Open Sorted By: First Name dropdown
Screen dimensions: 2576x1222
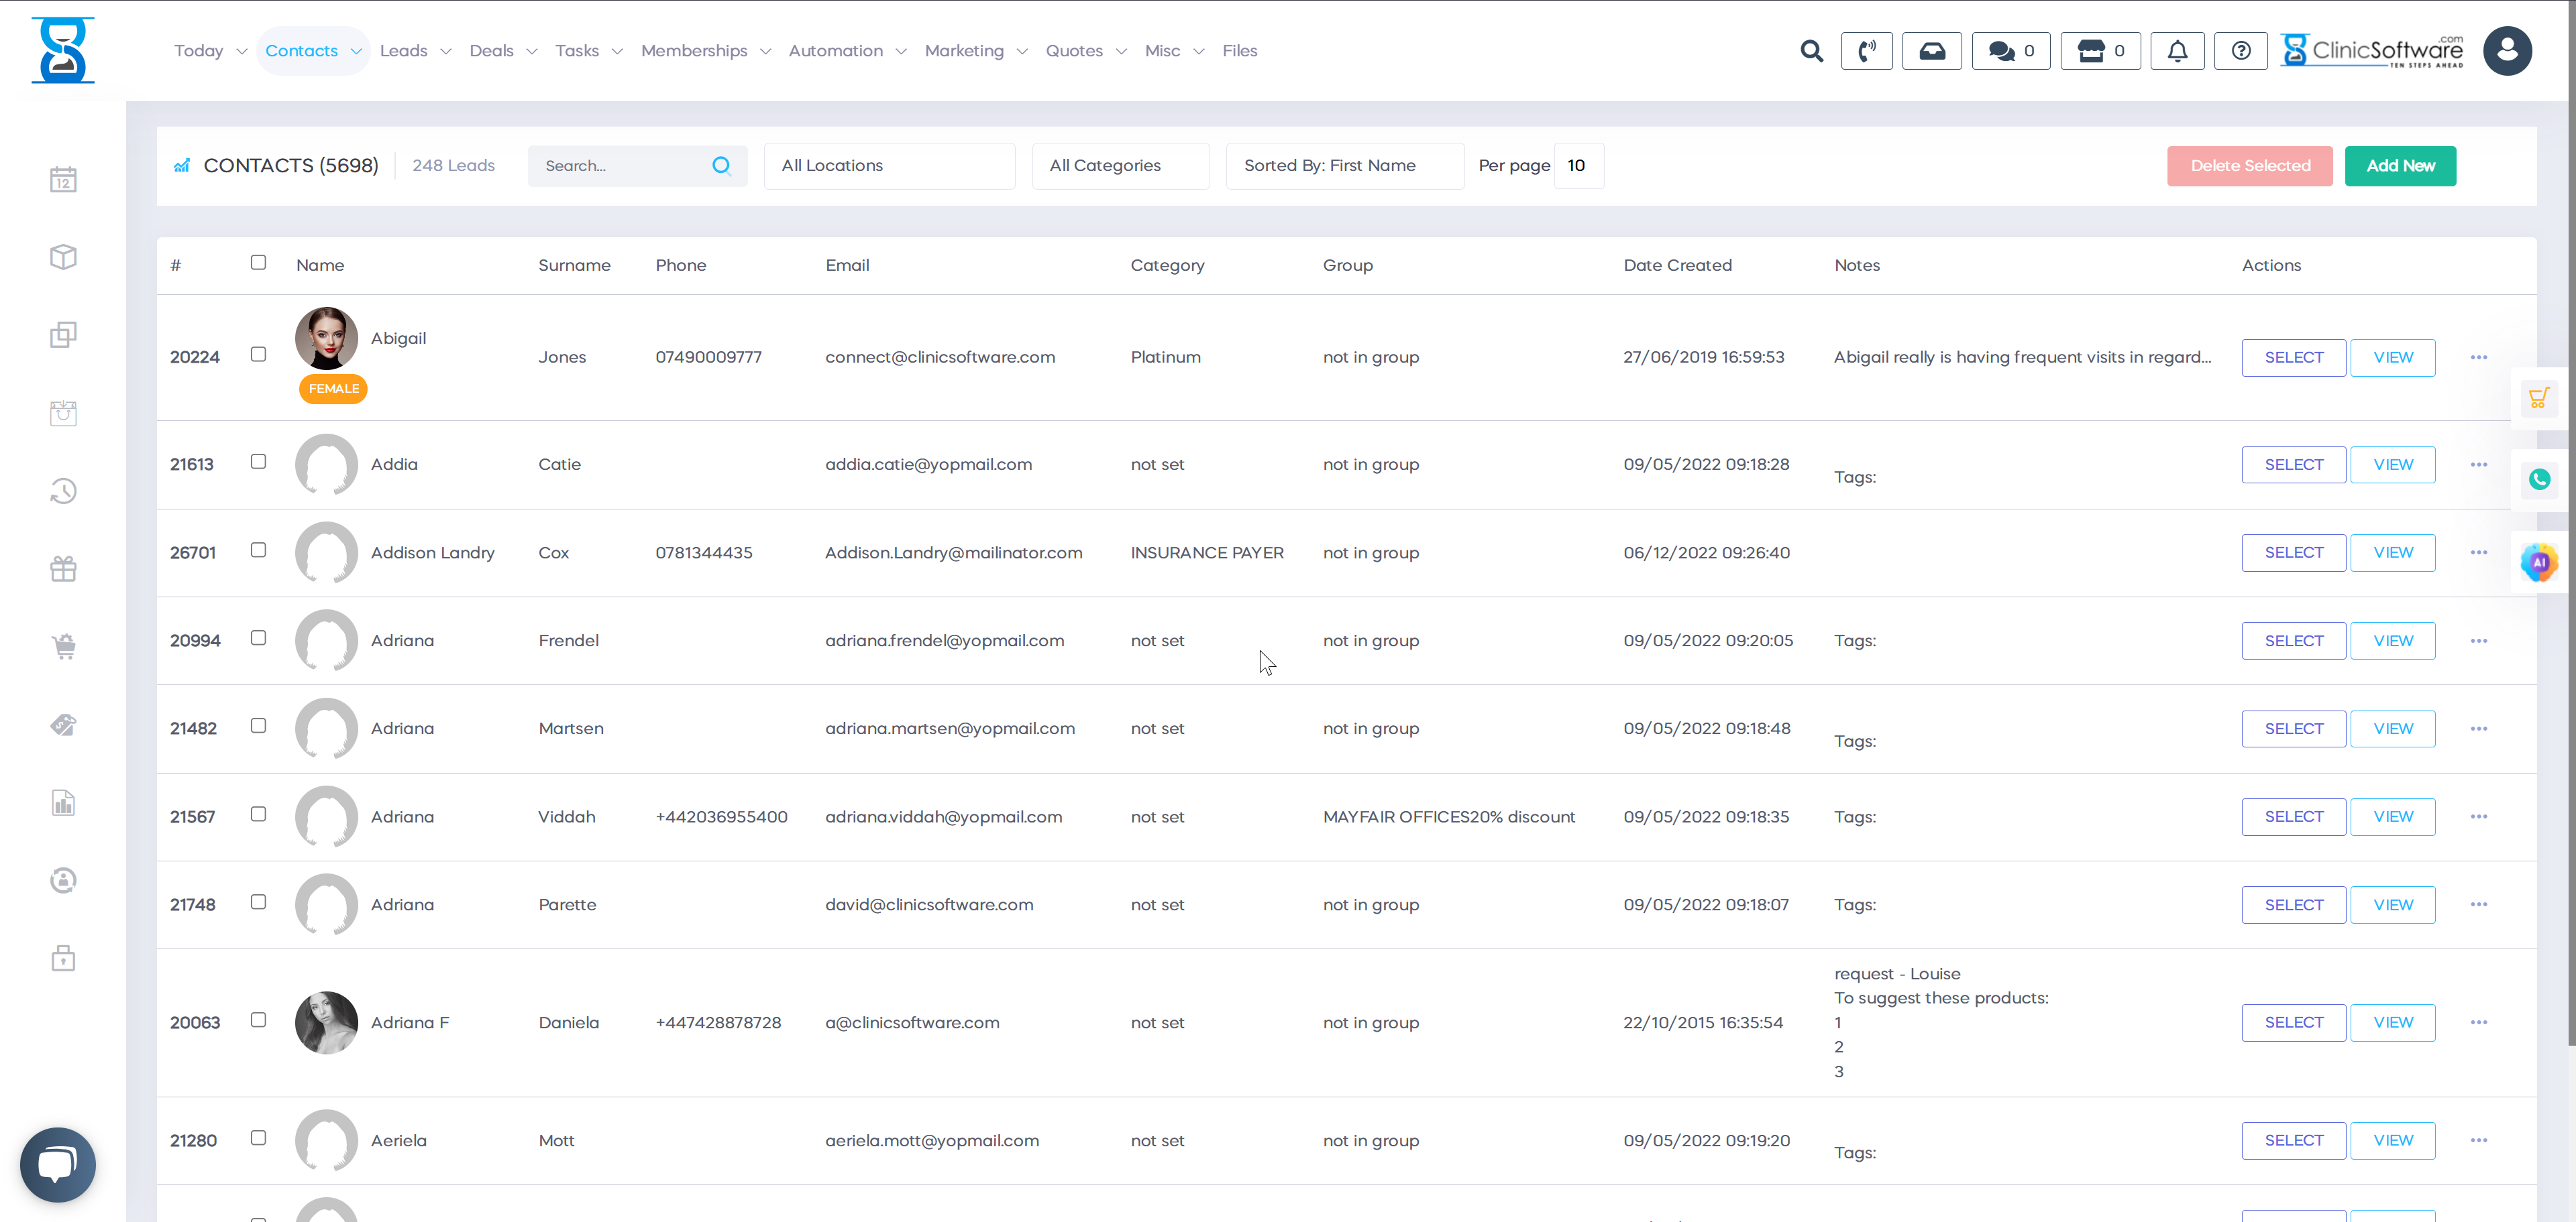[1344, 166]
